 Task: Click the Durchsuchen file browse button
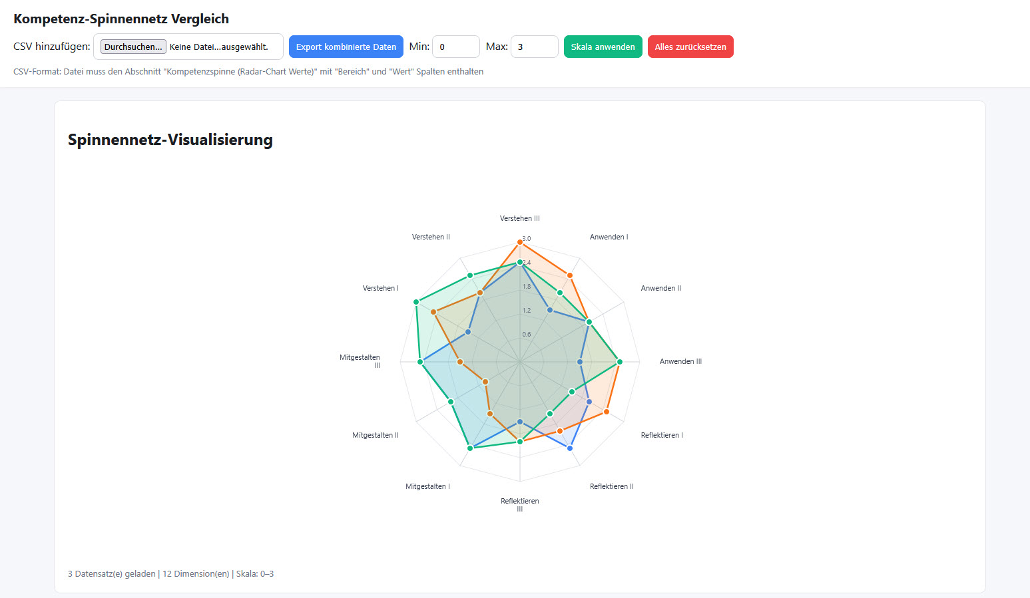coord(133,47)
